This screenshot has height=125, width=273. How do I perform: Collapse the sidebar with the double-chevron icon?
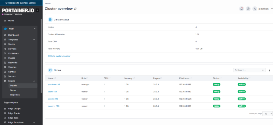click(37, 10)
